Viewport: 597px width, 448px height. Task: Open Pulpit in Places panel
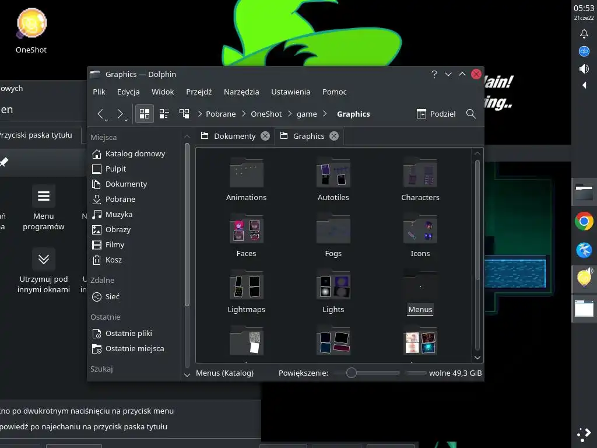[x=109, y=169]
